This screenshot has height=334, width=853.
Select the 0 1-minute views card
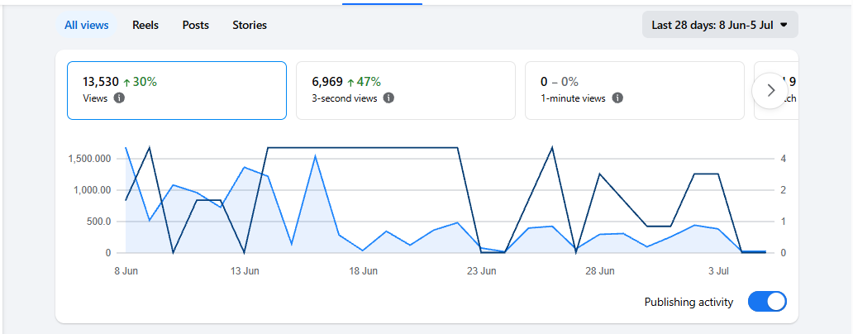(x=634, y=90)
